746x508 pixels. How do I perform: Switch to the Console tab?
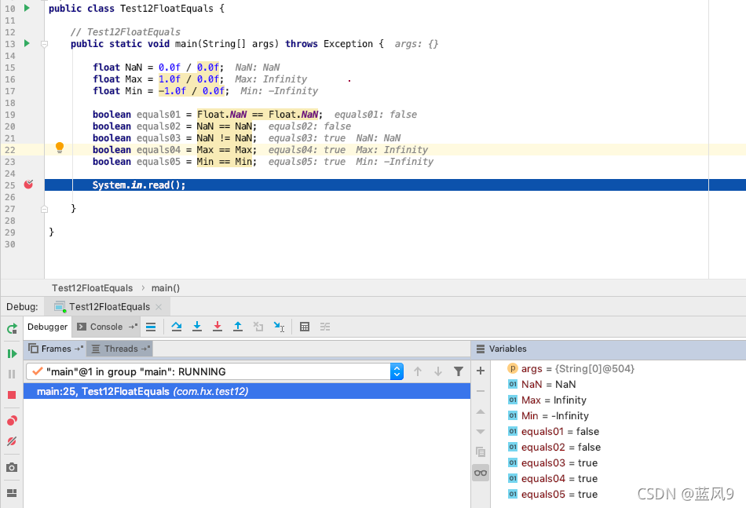click(106, 327)
